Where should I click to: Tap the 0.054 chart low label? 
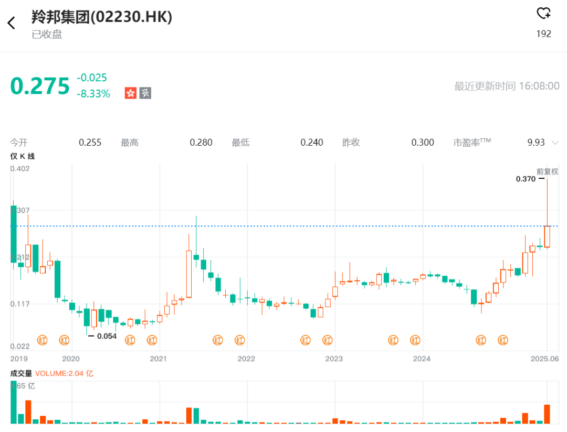(107, 336)
